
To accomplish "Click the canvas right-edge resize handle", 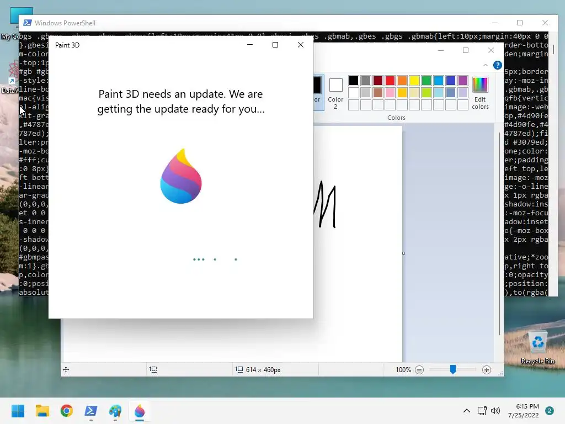I will [x=403, y=253].
